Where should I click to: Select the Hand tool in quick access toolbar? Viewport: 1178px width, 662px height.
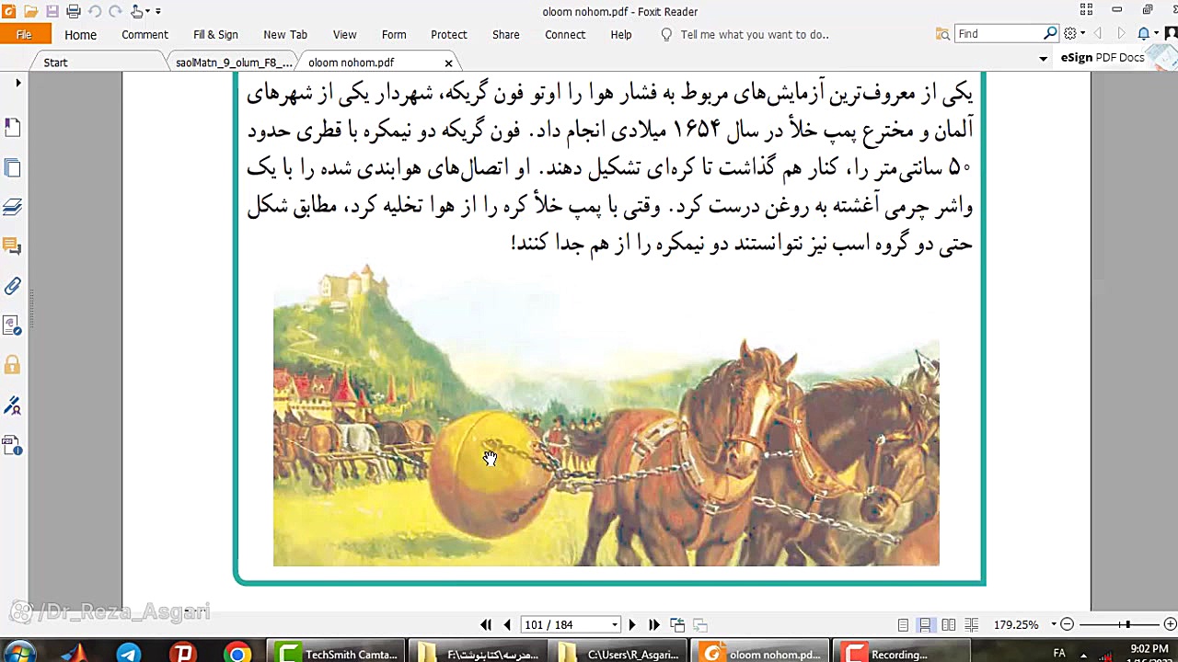(137, 11)
